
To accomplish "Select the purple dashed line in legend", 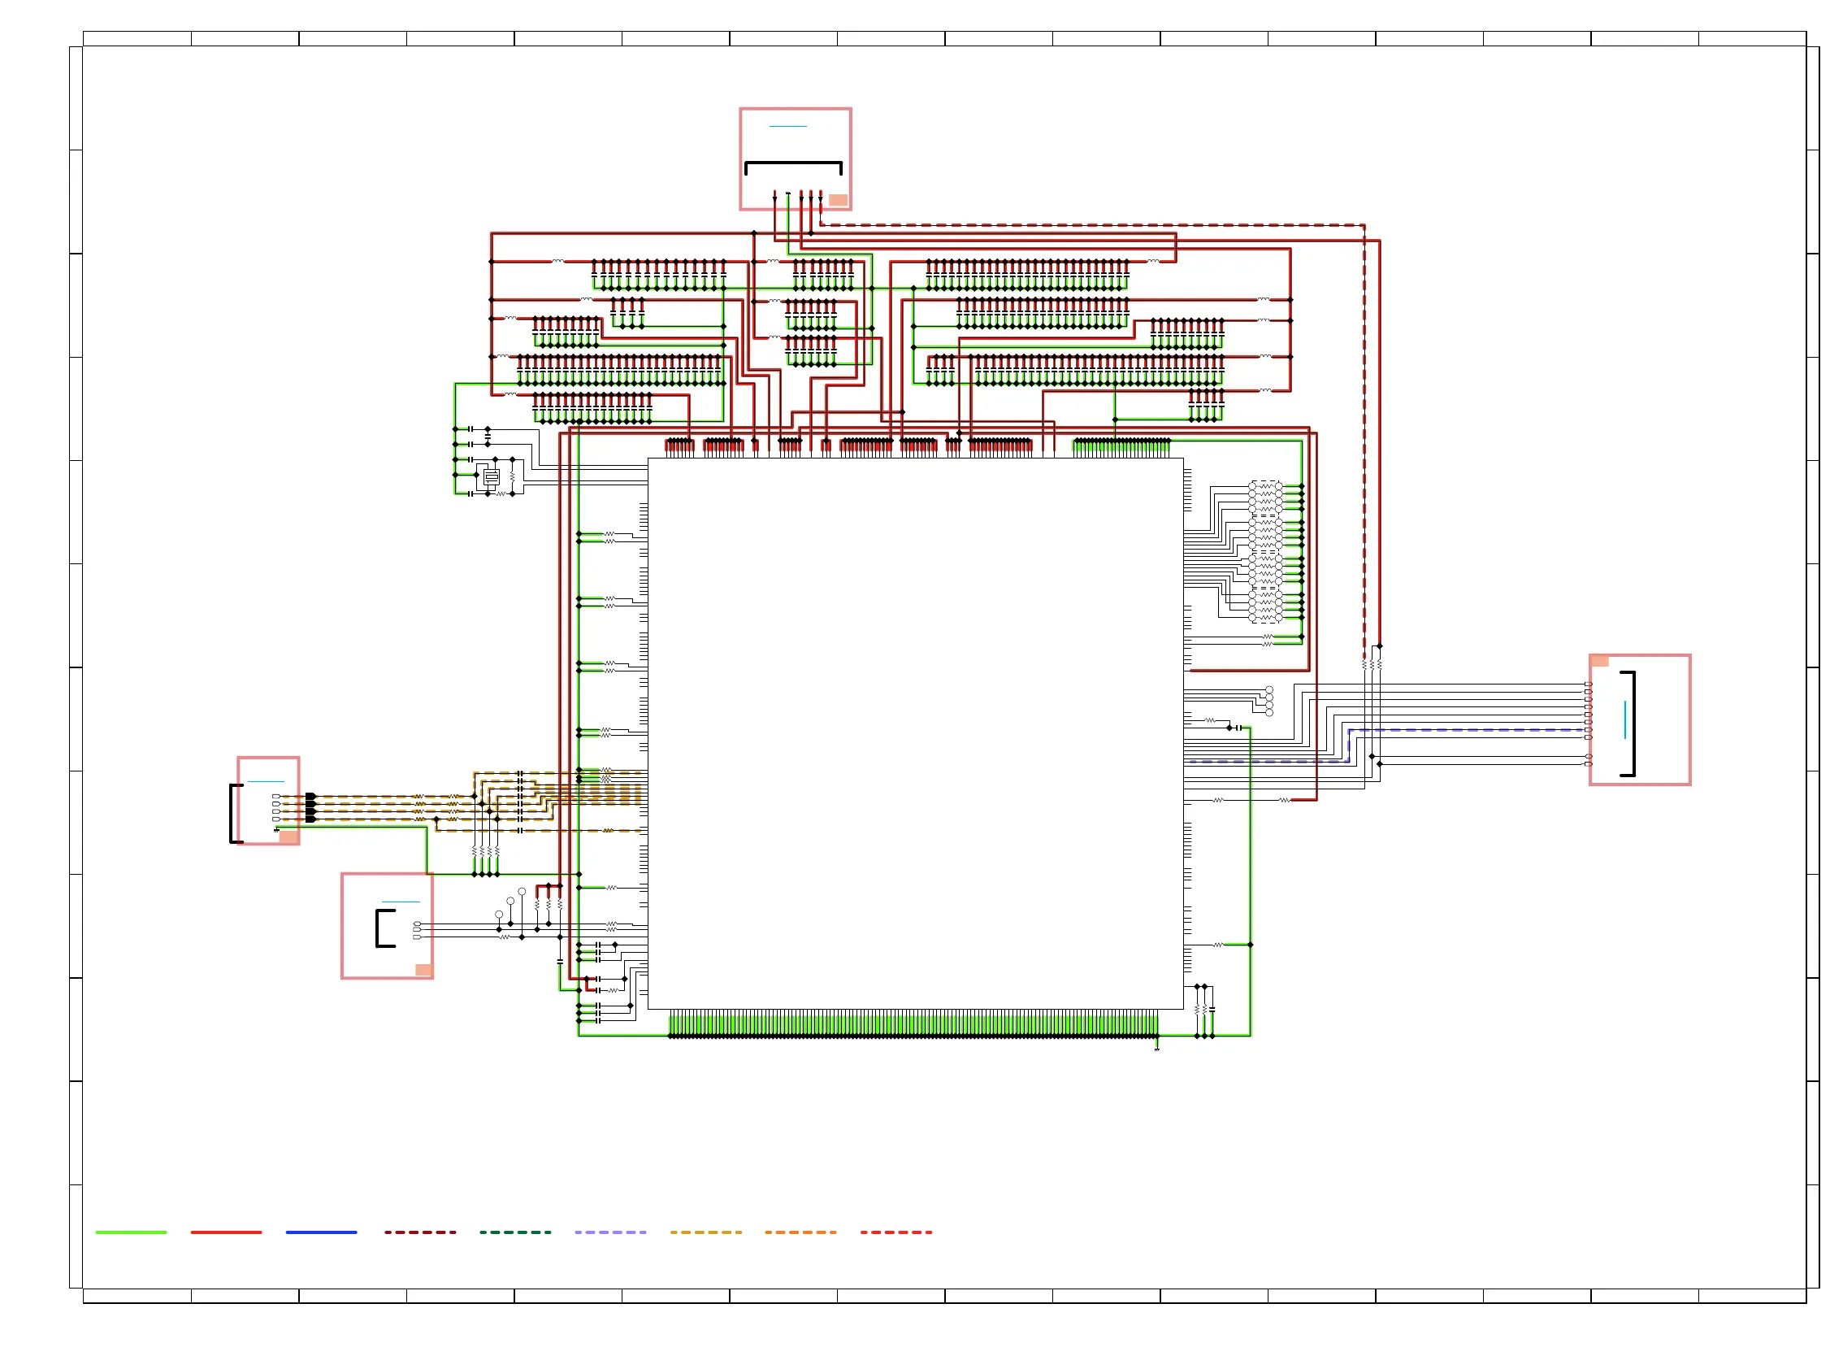I will tap(610, 1232).
